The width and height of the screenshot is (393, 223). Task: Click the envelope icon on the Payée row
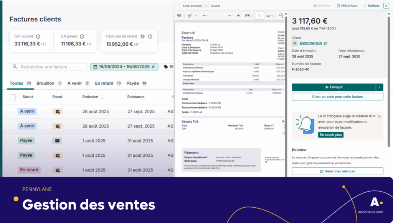pyautogui.click(x=57, y=141)
